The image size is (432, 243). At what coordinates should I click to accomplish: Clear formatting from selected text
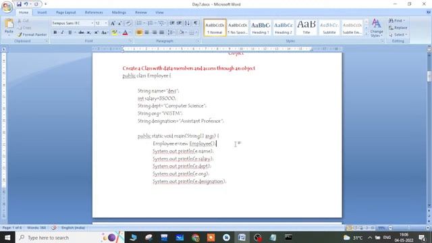tap(128, 24)
